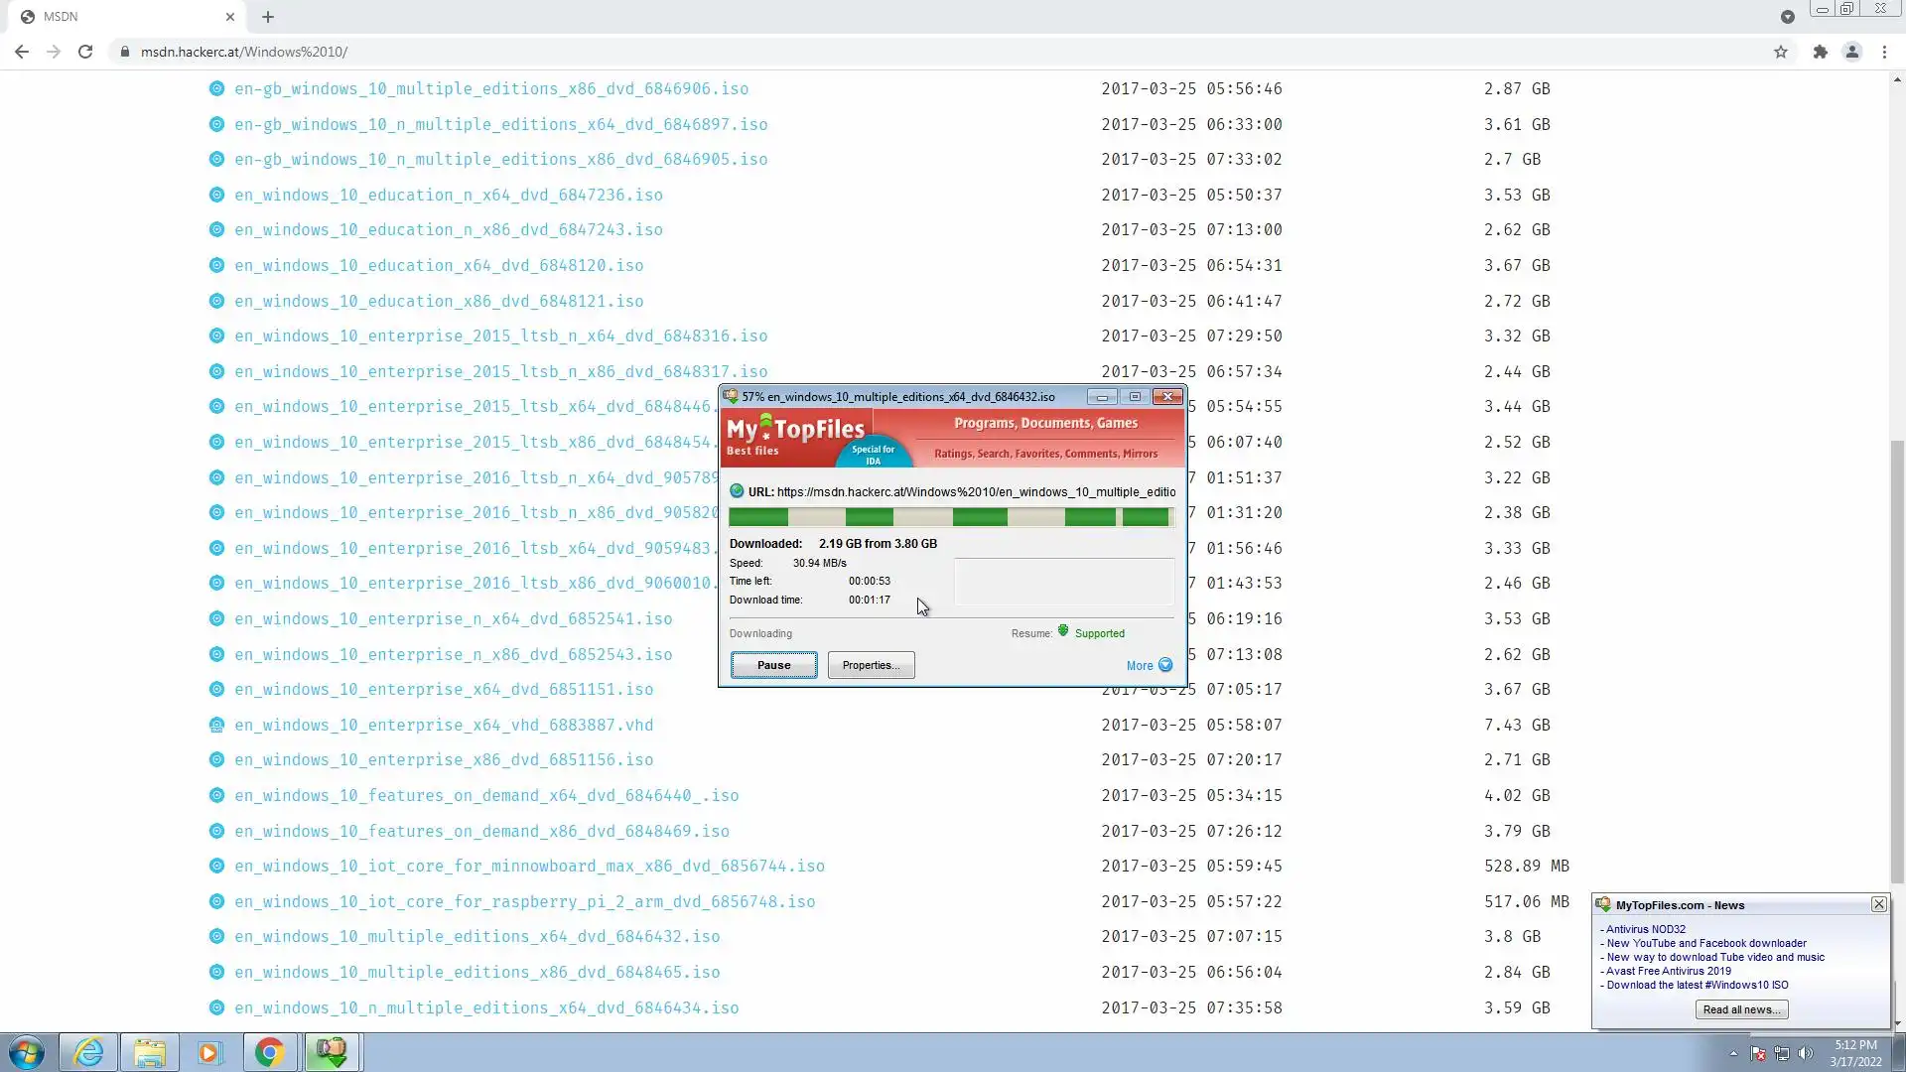Switch to the MSDN browser tab

pyautogui.click(x=119, y=17)
